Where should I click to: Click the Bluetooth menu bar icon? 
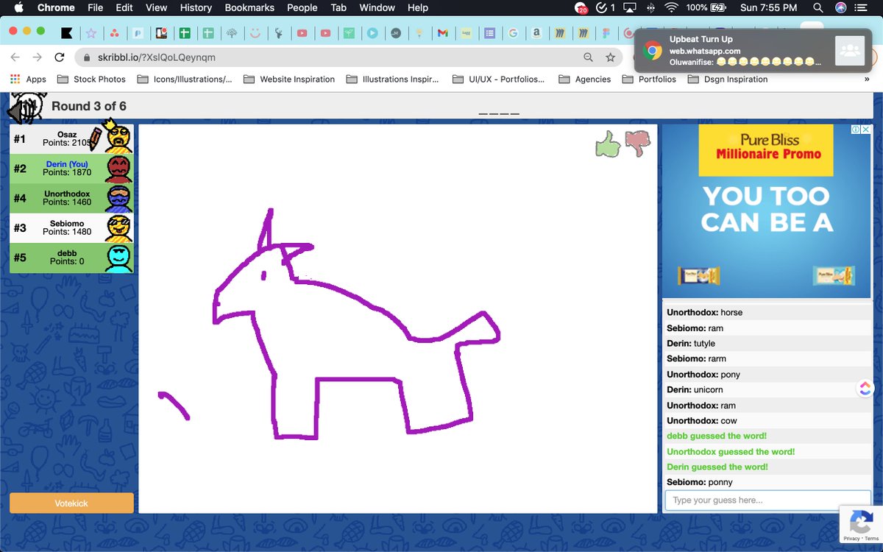coord(650,8)
